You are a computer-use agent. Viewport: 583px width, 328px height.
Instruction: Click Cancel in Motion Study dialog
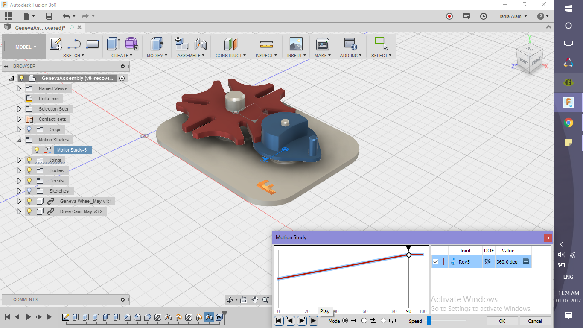[535, 321]
